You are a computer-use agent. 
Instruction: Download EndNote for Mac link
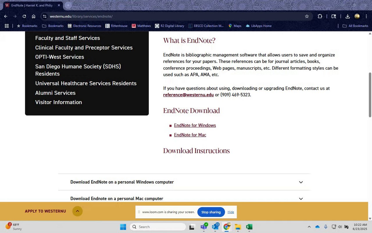(190, 135)
